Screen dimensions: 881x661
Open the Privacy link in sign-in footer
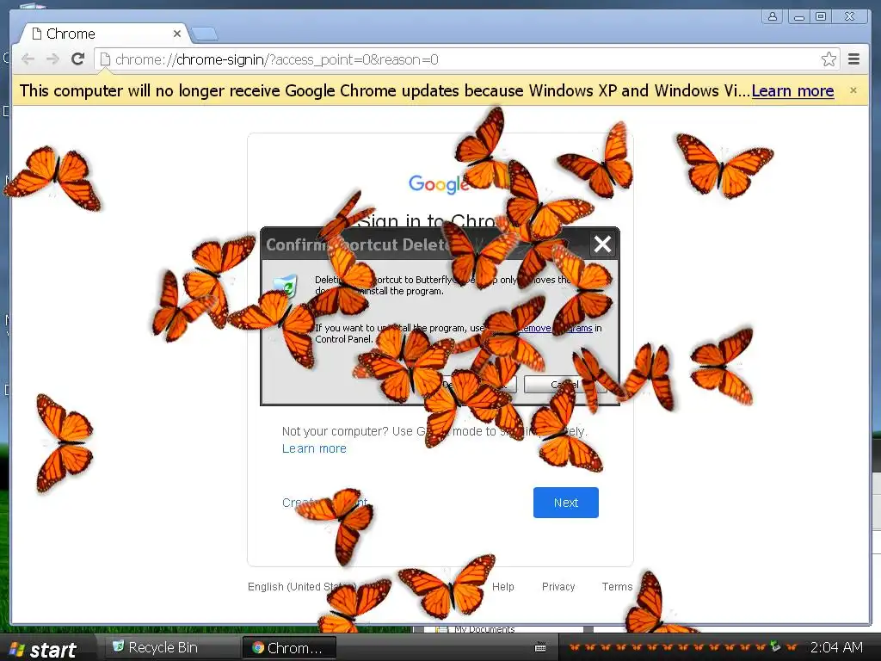point(558,587)
